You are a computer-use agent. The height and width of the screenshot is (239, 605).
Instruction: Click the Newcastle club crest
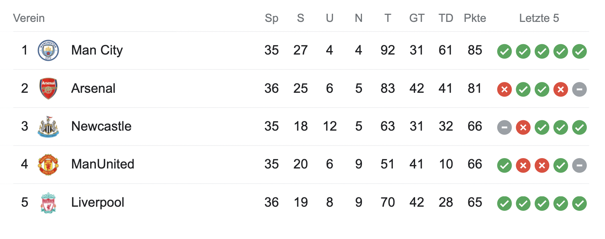pyautogui.click(x=48, y=127)
